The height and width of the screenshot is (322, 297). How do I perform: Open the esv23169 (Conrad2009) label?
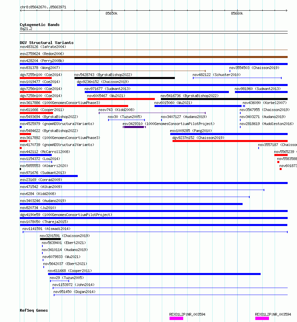pos(41,179)
